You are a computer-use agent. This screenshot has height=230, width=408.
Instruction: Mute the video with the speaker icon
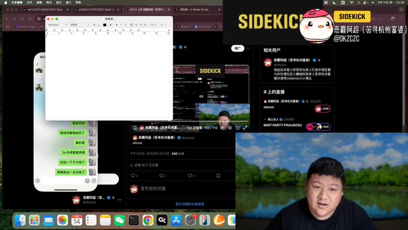tap(222, 128)
